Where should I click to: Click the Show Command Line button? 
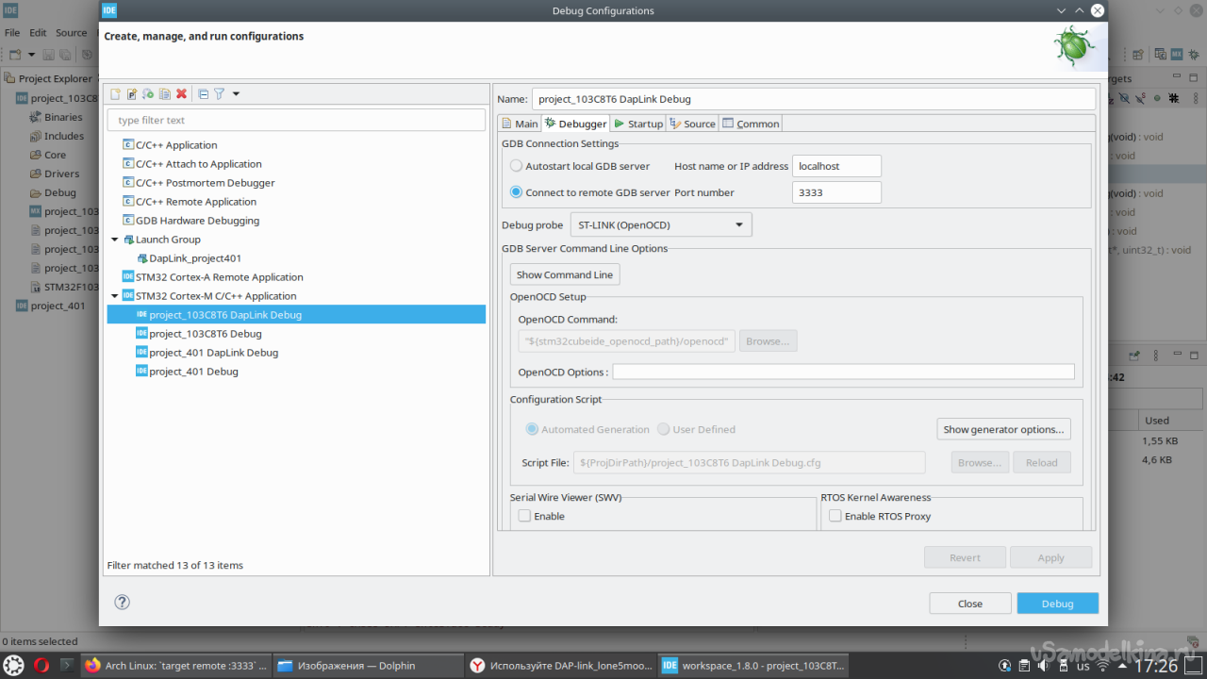click(565, 274)
